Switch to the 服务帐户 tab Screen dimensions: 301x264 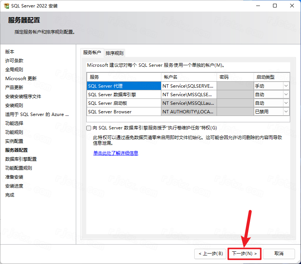point(92,53)
